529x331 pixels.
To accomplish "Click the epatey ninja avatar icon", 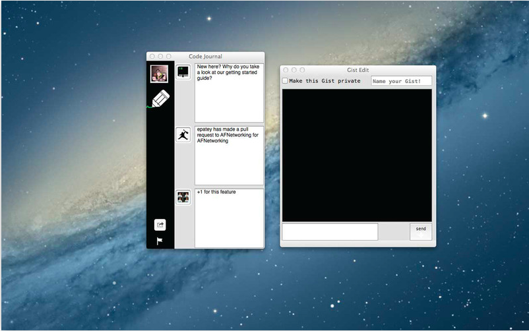I will pyautogui.click(x=183, y=135).
